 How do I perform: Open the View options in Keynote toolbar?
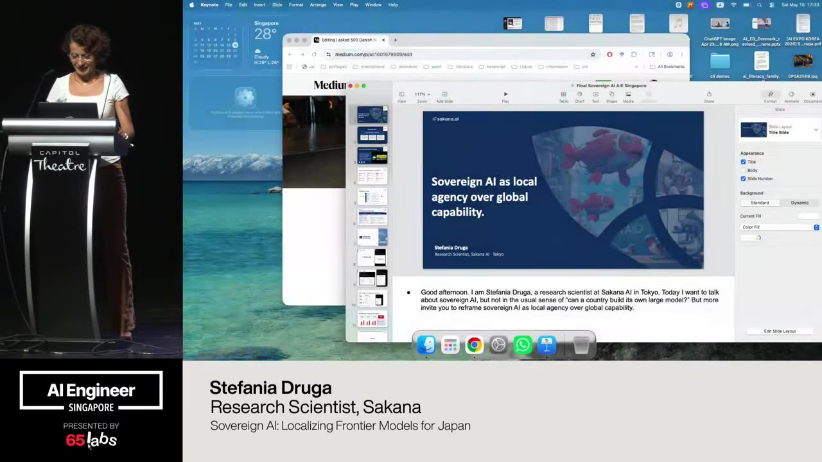[x=401, y=96]
